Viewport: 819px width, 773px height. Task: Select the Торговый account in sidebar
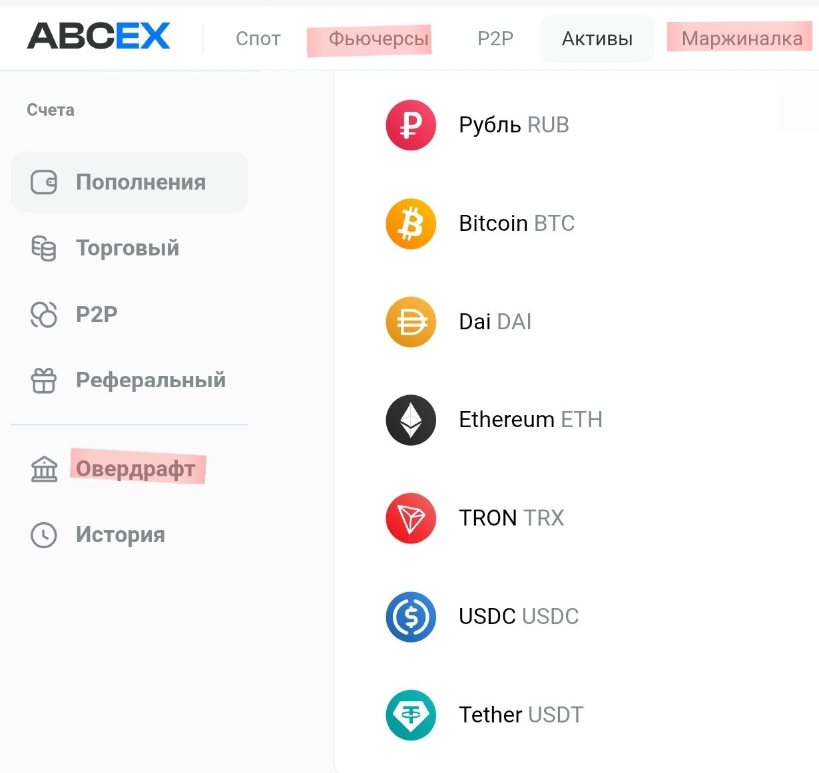(x=127, y=248)
